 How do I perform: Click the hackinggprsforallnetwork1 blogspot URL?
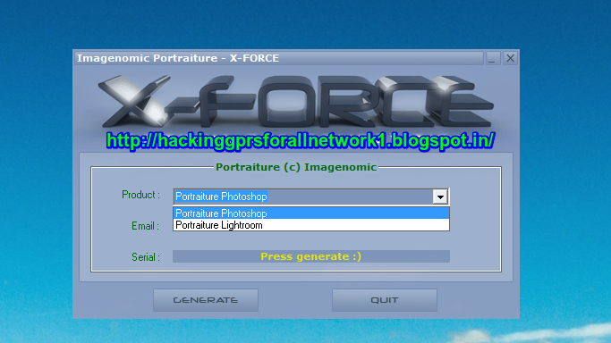301,140
